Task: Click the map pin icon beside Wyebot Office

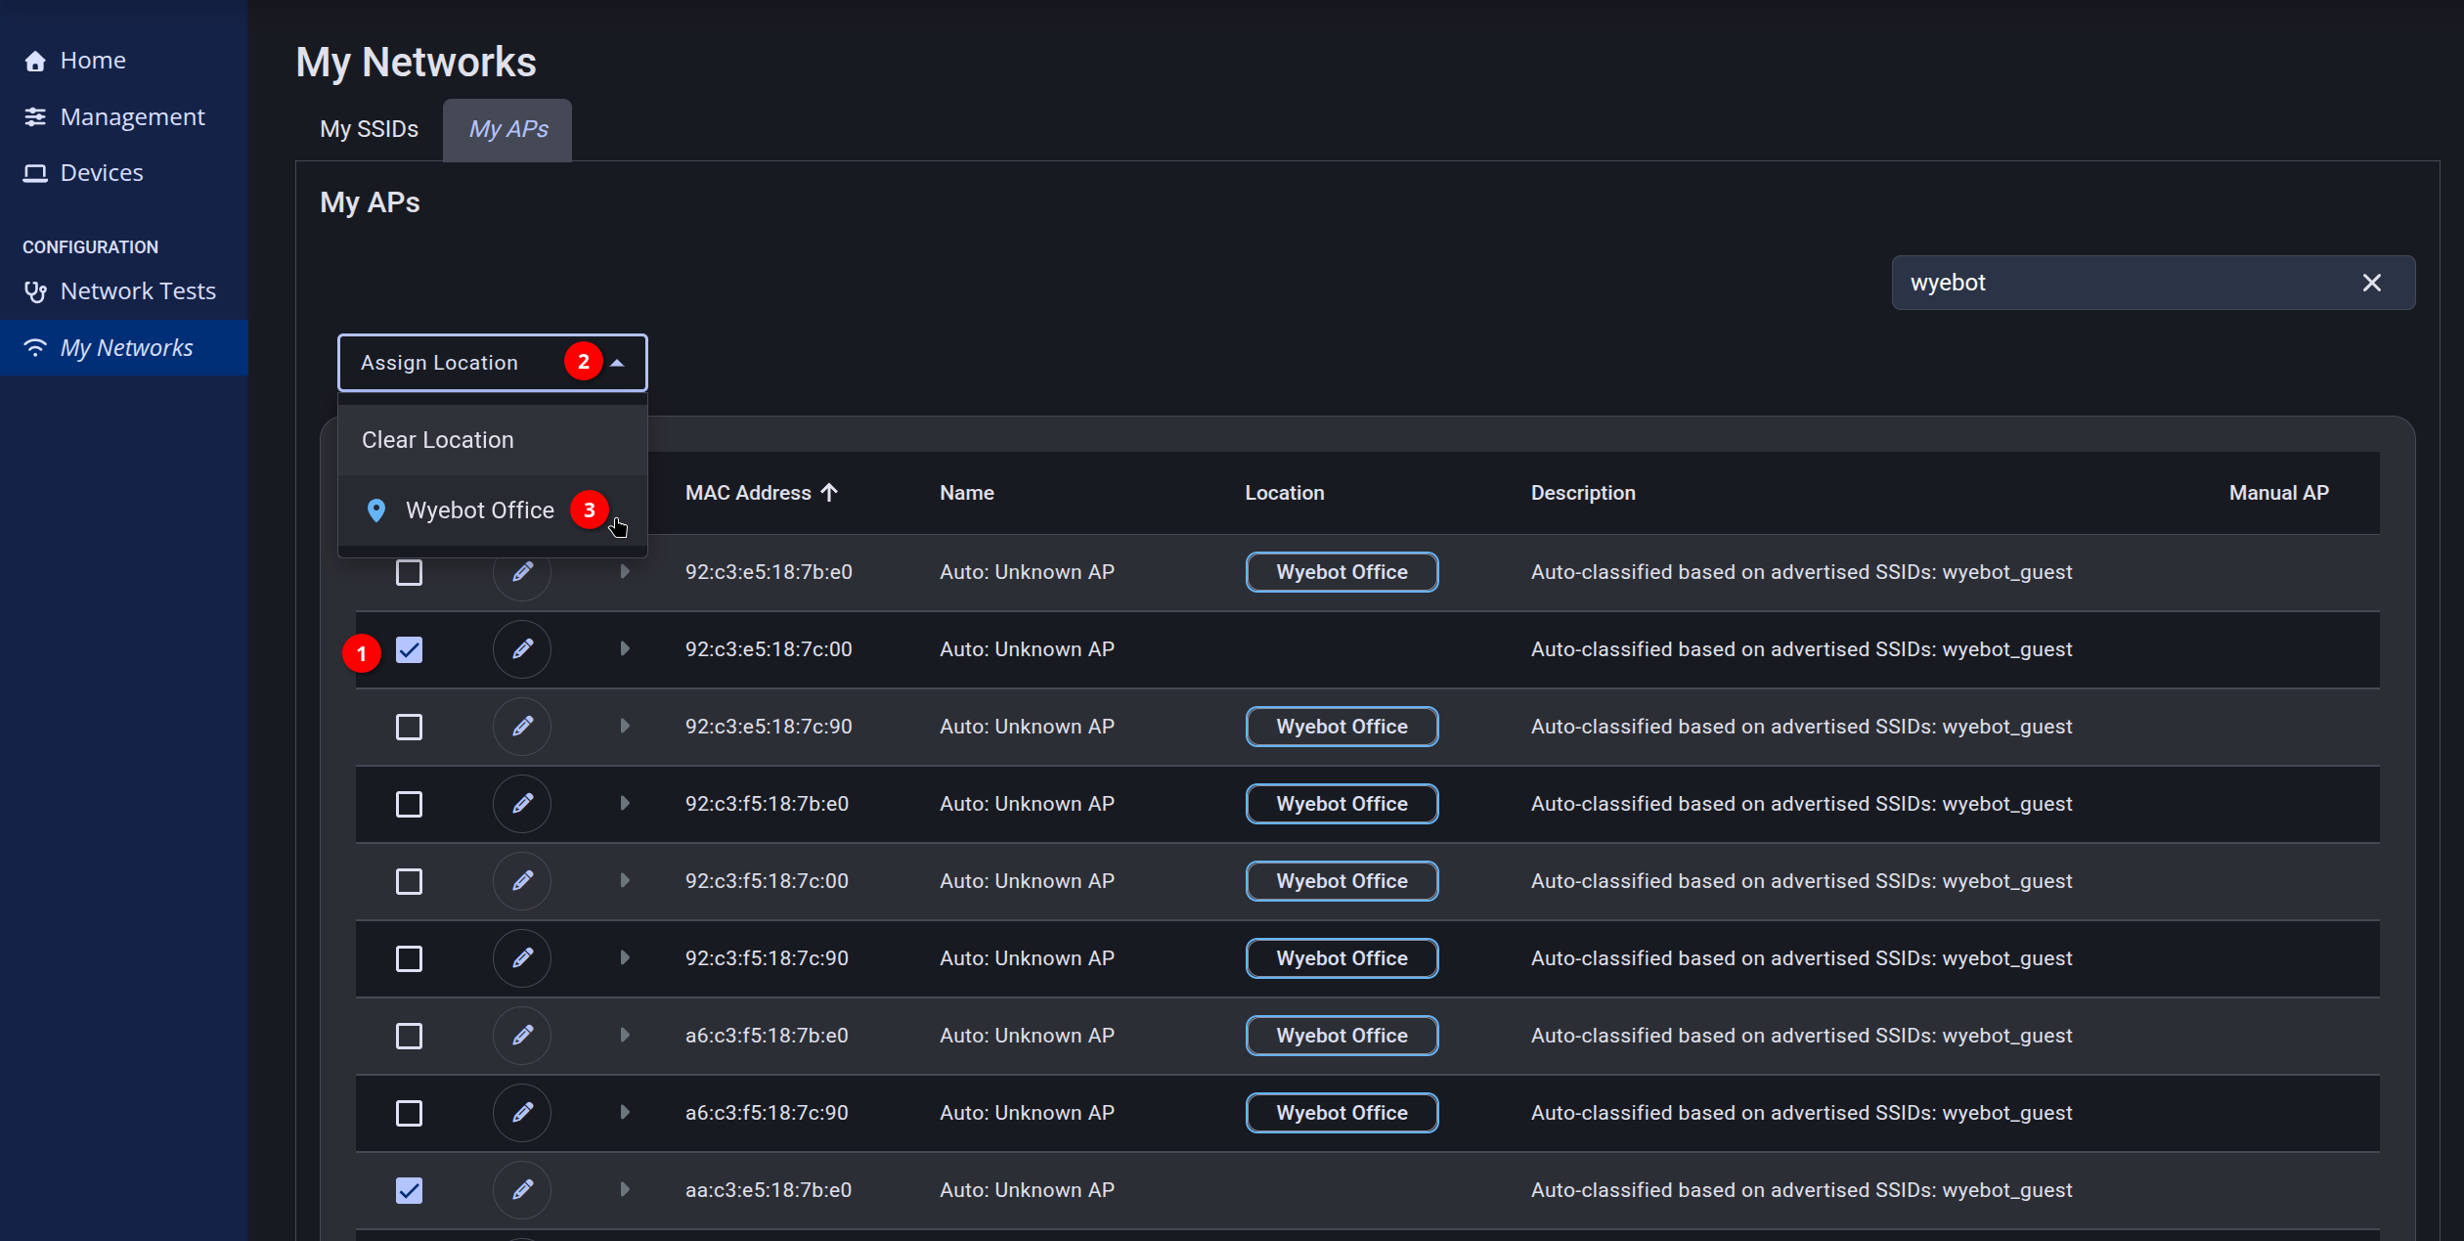Action: (x=375, y=510)
